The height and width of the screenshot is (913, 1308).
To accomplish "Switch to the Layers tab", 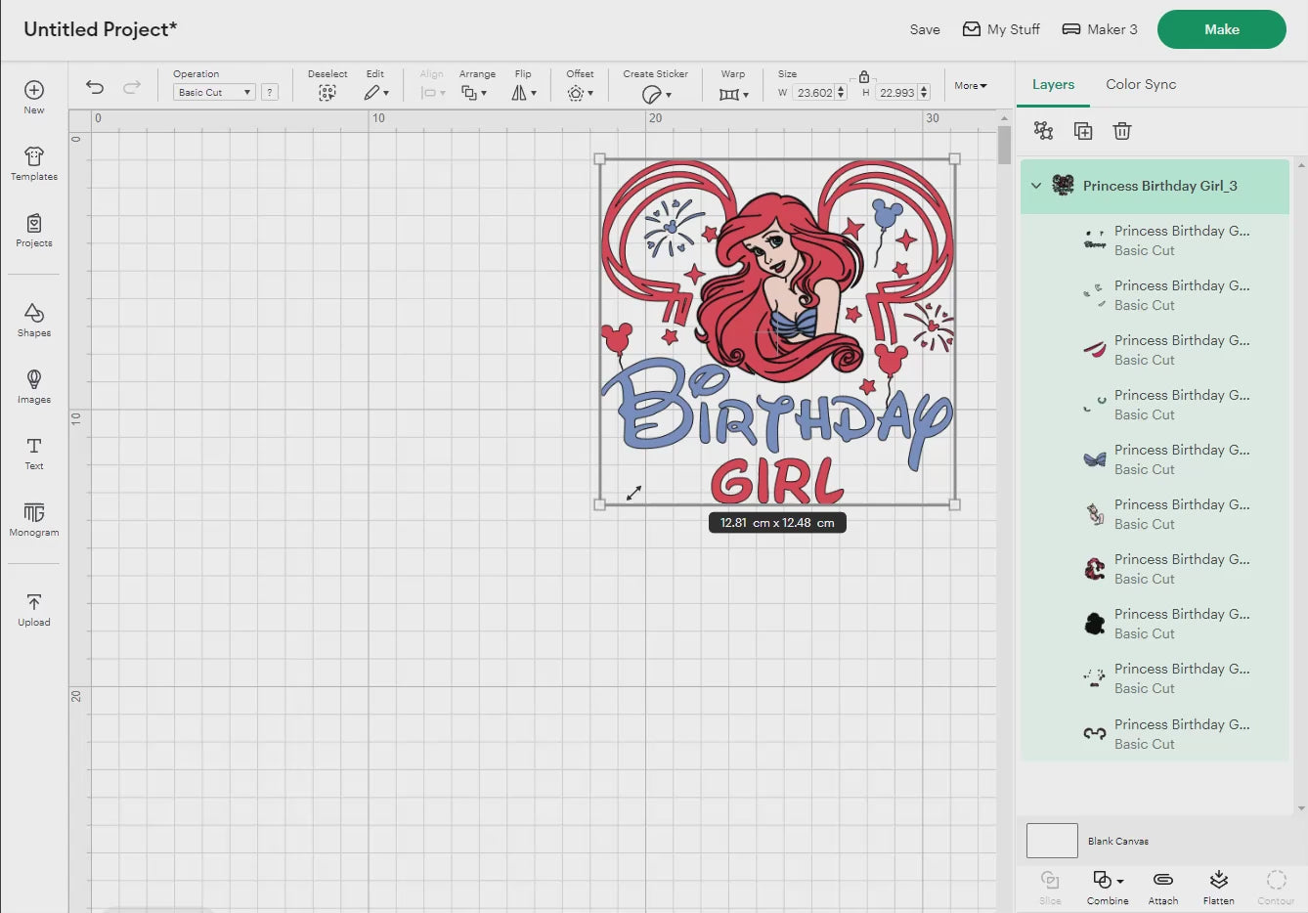I will [1053, 84].
